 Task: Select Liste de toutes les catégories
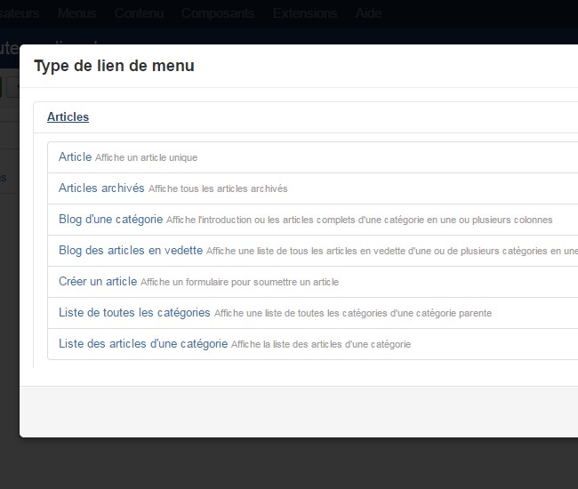134,312
